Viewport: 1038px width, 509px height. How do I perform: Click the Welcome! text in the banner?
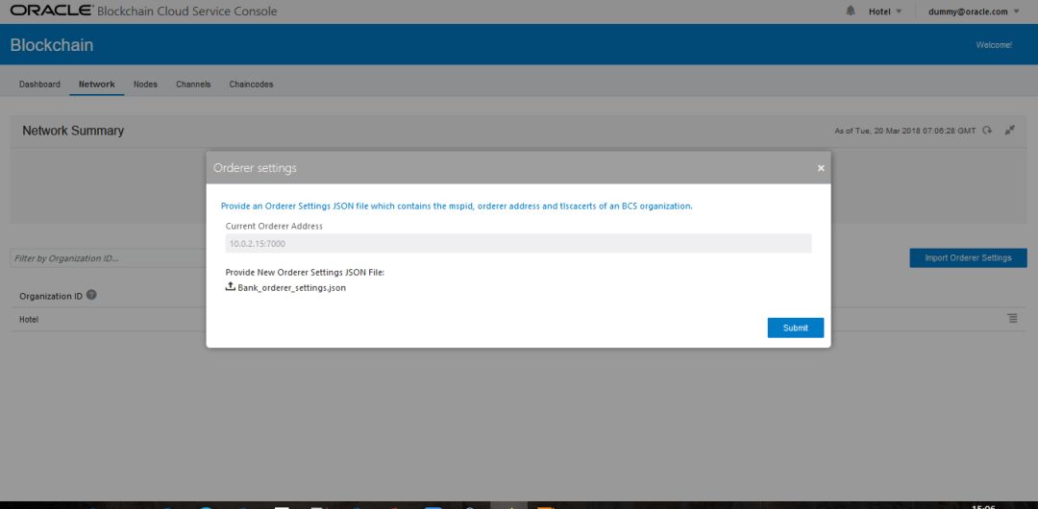994,45
